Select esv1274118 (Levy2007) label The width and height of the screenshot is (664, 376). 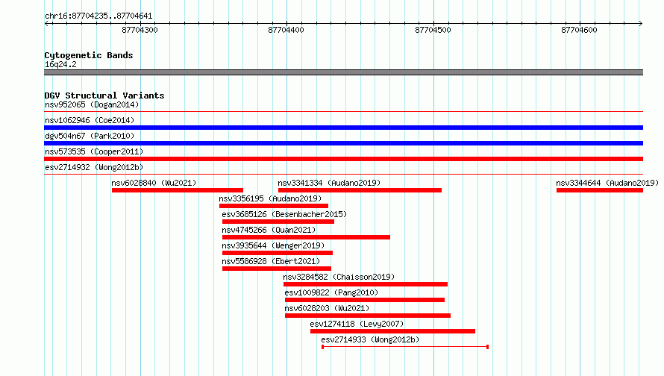(x=357, y=324)
